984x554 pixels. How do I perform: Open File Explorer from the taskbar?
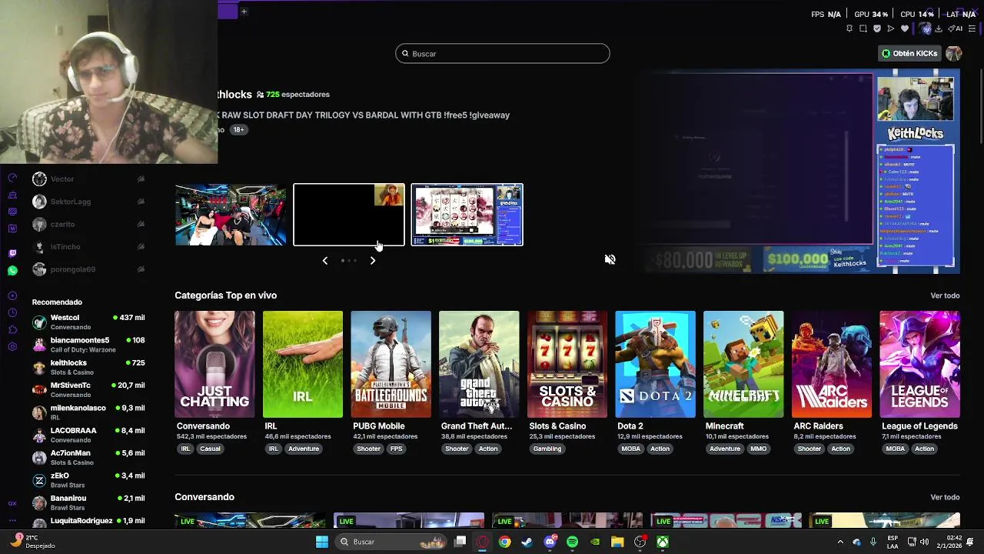(617, 542)
